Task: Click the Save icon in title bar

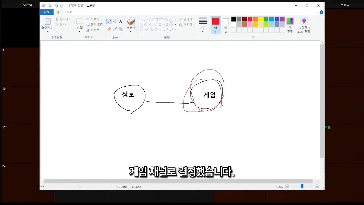Action: pos(51,6)
